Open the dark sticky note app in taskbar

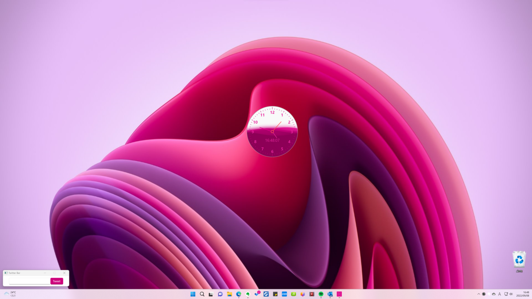(275, 294)
